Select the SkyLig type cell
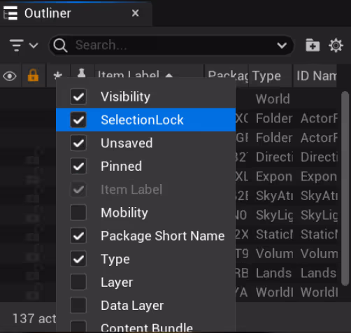 click(x=274, y=215)
